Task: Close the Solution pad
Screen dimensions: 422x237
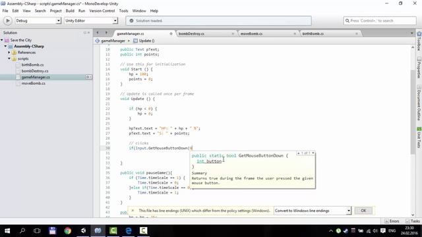Action: click(x=89, y=32)
